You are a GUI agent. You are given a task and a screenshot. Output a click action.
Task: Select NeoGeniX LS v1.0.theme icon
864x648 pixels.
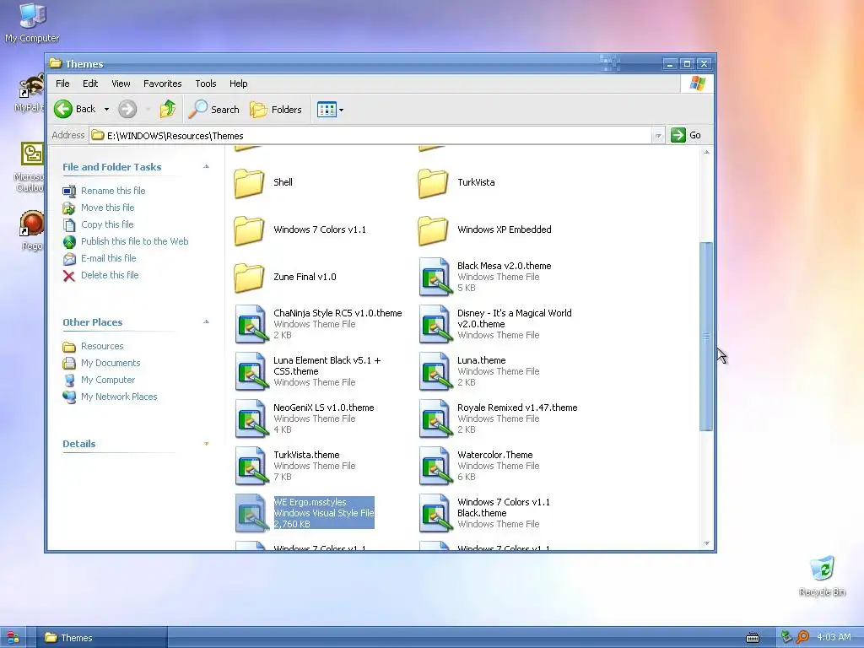click(x=251, y=418)
